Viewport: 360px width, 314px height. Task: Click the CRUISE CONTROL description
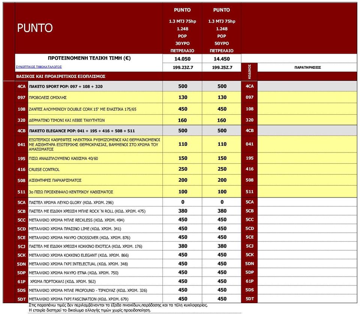[x=44, y=169]
